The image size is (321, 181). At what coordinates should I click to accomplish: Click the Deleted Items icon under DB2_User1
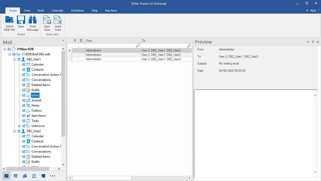[x=28, y=85]
